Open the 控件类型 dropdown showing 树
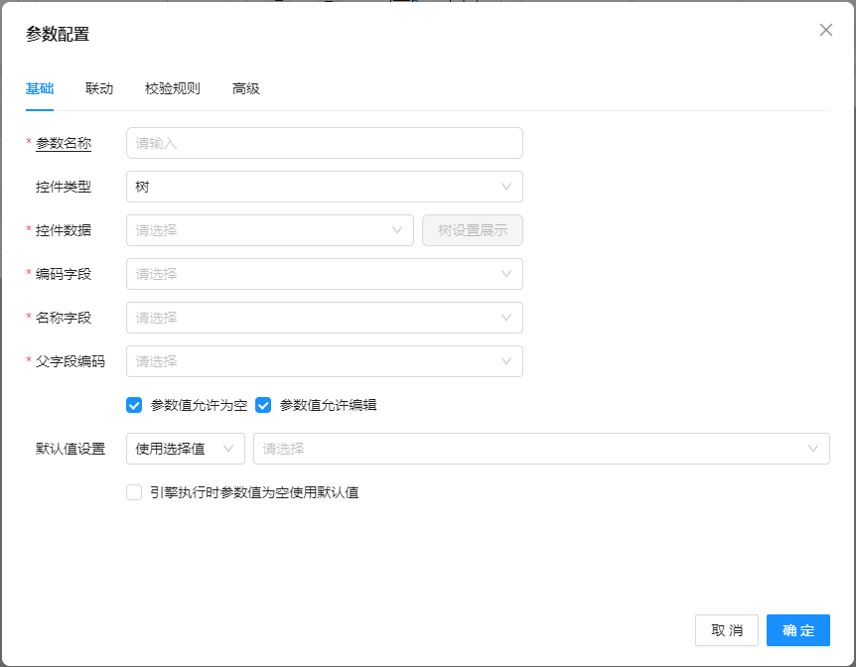This screenshot has height=667, width=856. [x=324, y=187]
